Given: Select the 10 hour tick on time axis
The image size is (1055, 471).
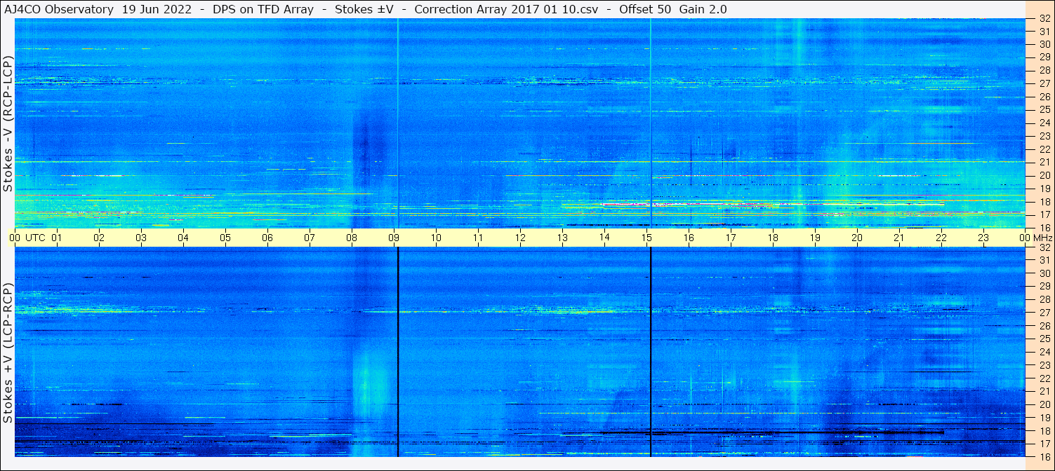Looking at the screenshot, I should [436, 238].
